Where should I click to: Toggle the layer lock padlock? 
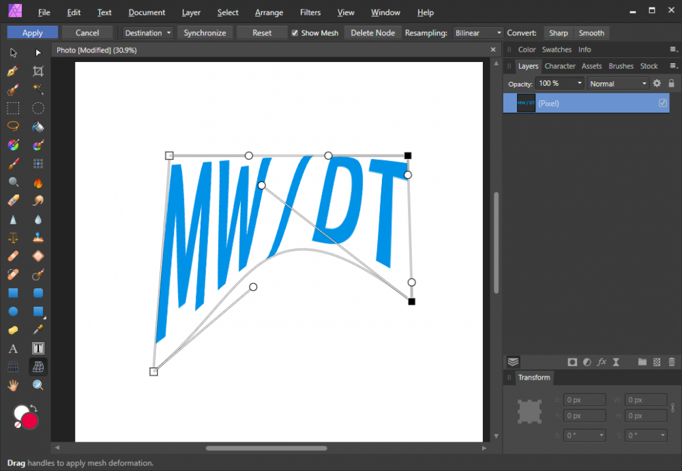pyautogui.click(x=671, y=83)
